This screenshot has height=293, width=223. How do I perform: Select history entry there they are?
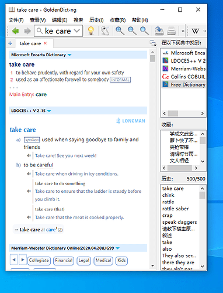point(178,263)
